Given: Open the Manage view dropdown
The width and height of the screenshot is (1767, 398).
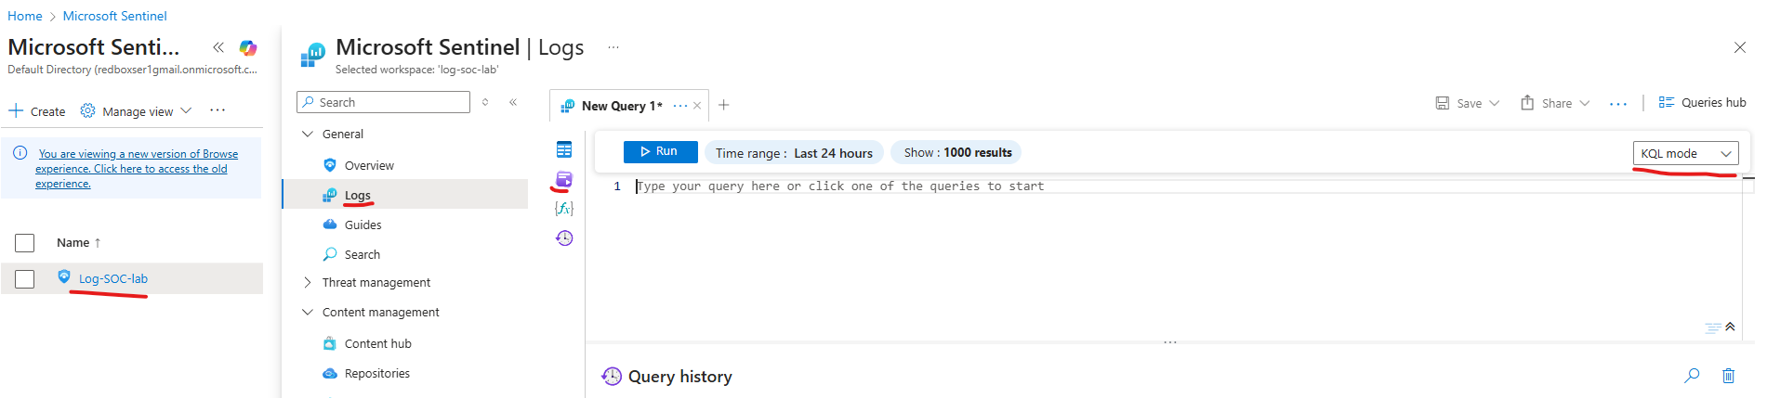Looking at the screenshot, I should [137, 111].
